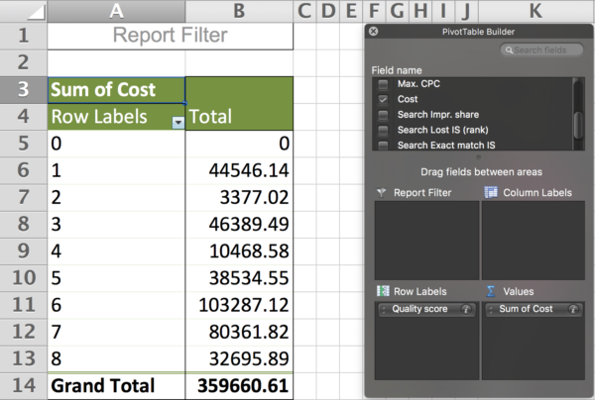Image resolution: width=595 pixels, height=400 pixels.
Task: Click the Row Labels area icon
Action: [383, 291]
